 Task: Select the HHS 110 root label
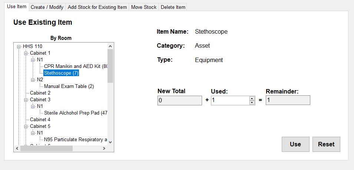tap(33, 47)
